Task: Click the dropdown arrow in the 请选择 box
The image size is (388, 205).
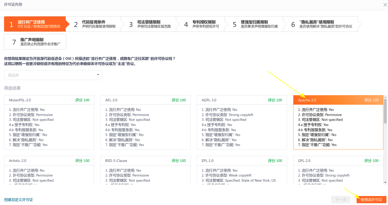Action: coord(98,75)
